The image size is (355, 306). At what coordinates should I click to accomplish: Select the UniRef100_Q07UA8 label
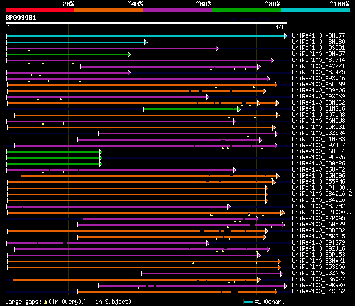tap(318, 115)
